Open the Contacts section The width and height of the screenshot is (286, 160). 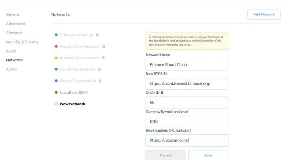pos(14,33)
